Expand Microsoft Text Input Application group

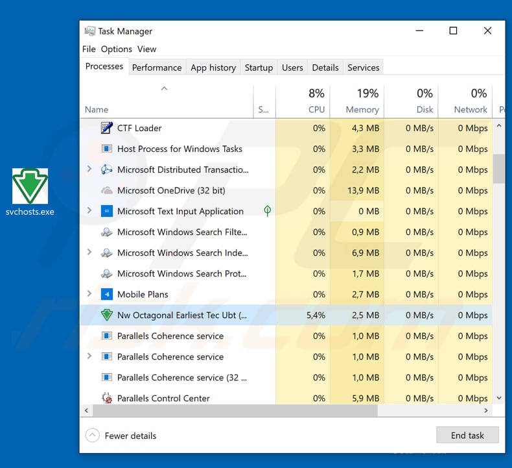(89, 210)
